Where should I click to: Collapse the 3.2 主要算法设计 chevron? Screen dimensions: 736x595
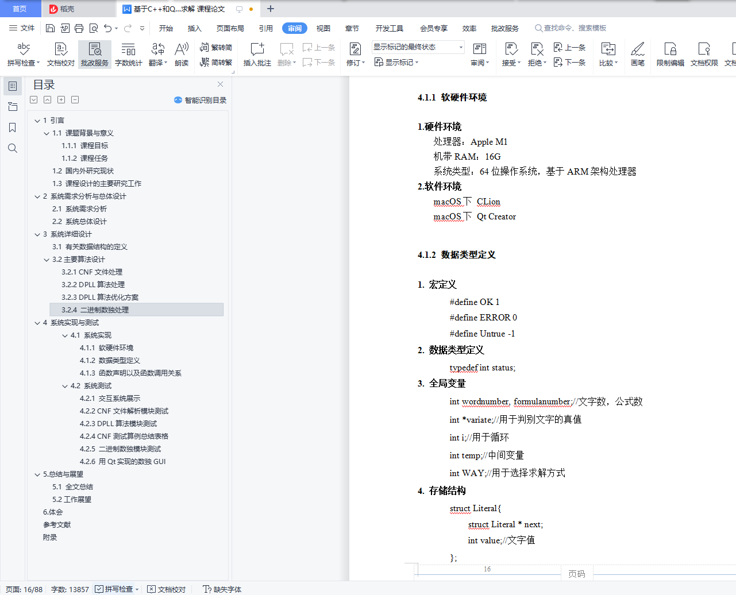(x=47, y=260)
